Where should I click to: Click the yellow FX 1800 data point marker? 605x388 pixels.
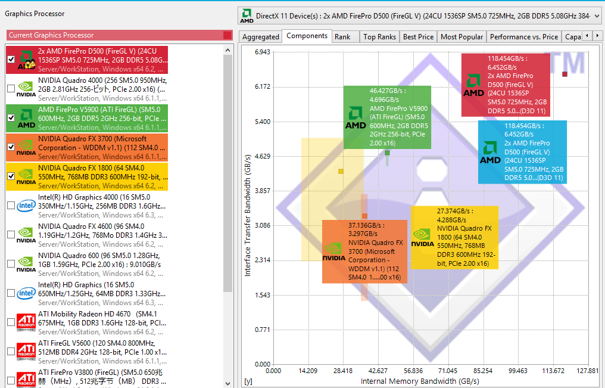(341, 172)
